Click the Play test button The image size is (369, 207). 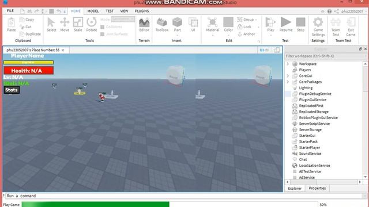[x=270, y=24]
